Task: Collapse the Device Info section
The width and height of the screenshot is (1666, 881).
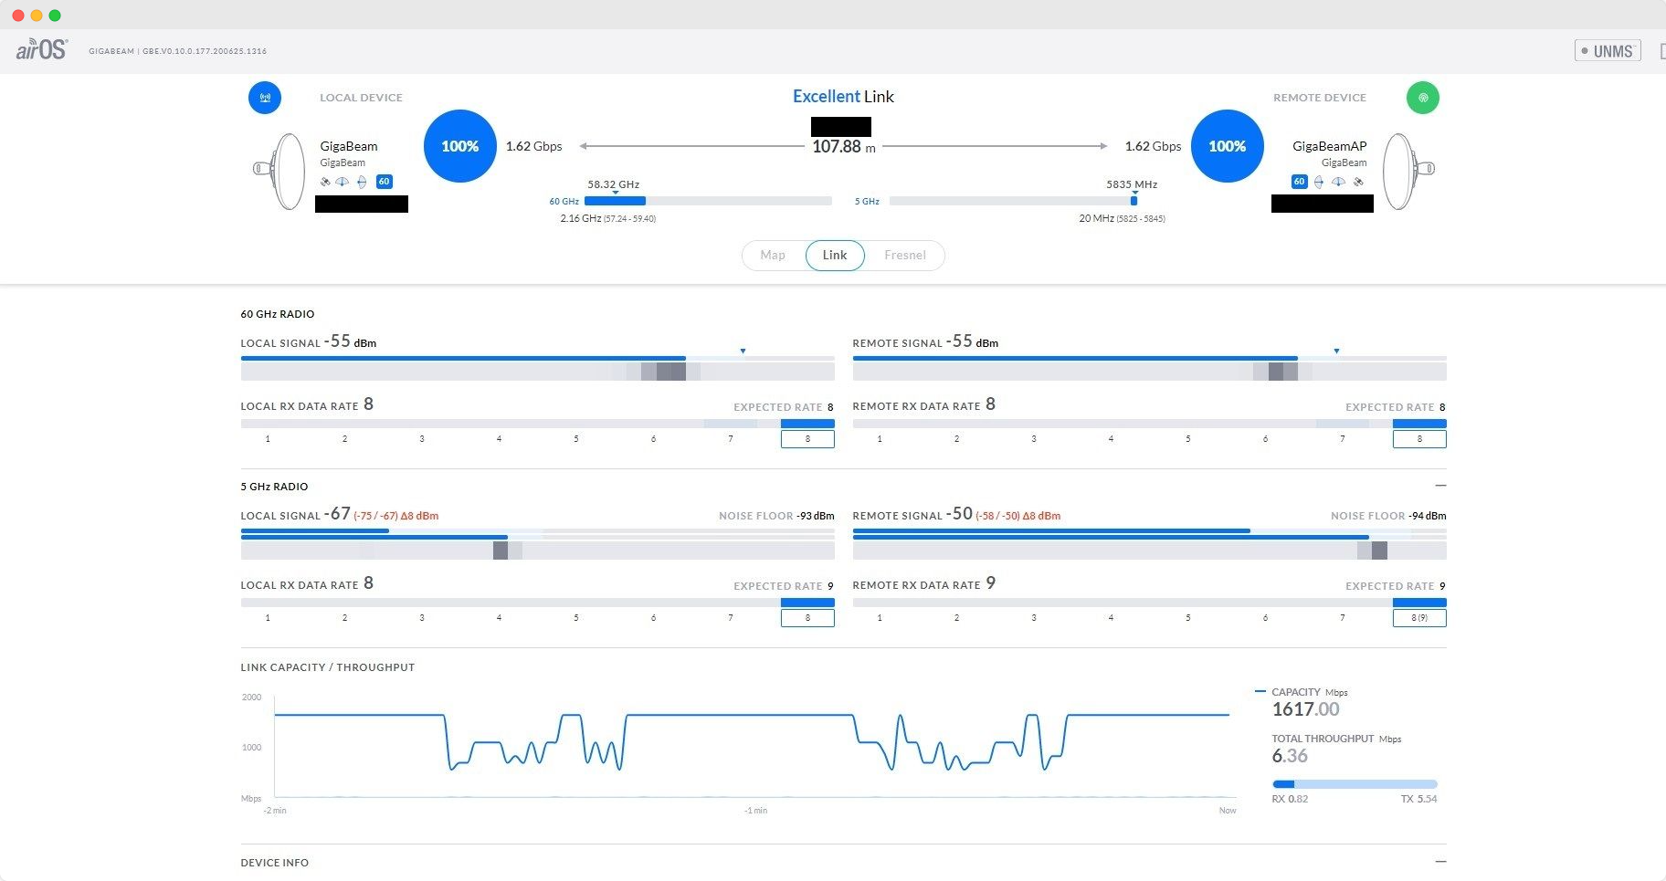Action: 1440,862
